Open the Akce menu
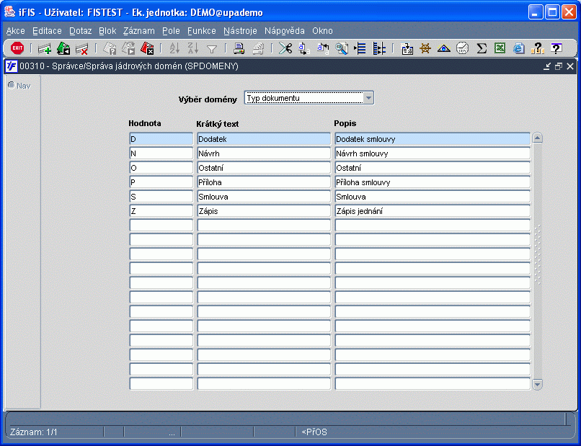The width and height of the screenshot is (581, 446). (16, 31)
